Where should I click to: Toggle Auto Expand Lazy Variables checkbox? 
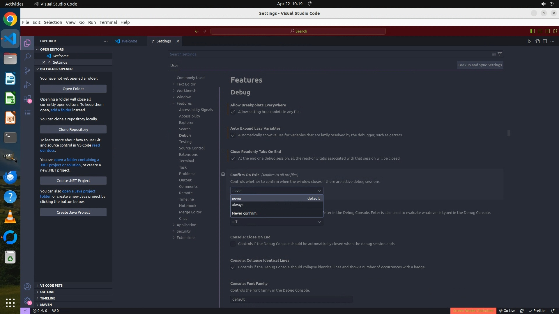233,135
